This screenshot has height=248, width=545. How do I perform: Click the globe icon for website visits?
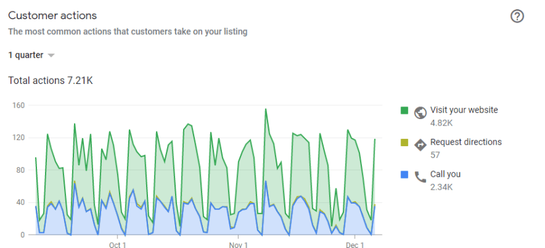pos(420,112)
